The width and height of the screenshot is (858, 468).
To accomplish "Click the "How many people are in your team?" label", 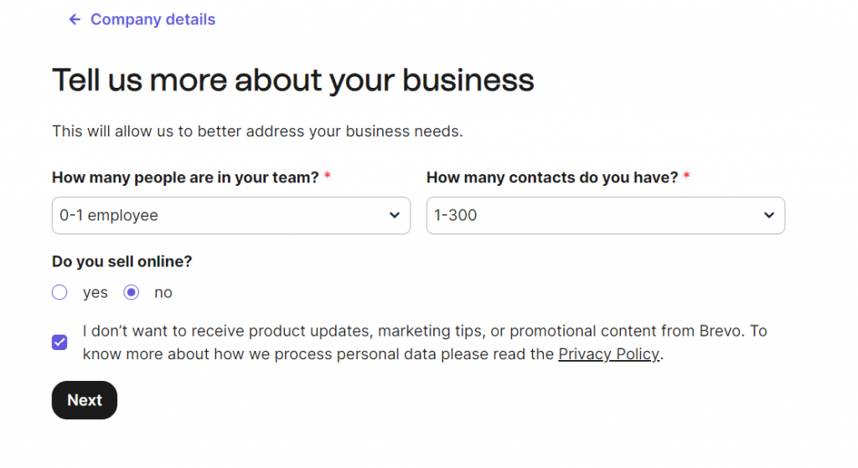I will [x=186, y=177].
